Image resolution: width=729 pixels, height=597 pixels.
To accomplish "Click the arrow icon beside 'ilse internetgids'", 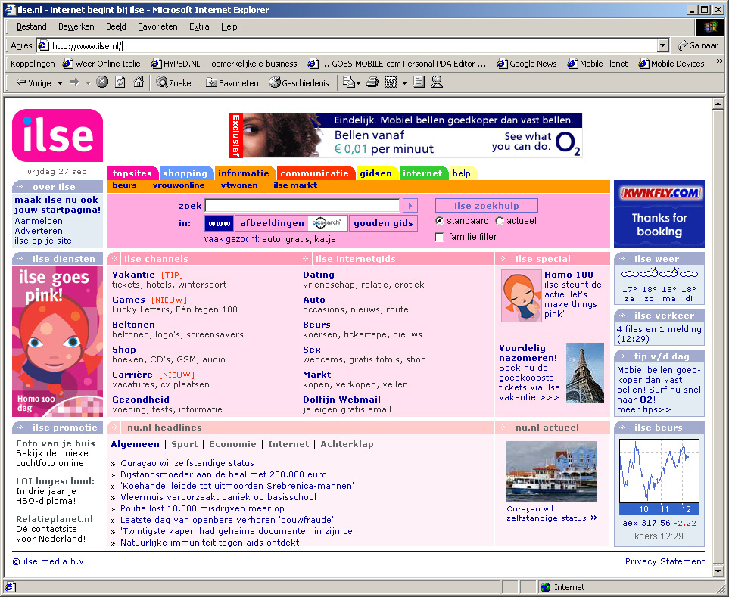I will [x=306, y=258].
